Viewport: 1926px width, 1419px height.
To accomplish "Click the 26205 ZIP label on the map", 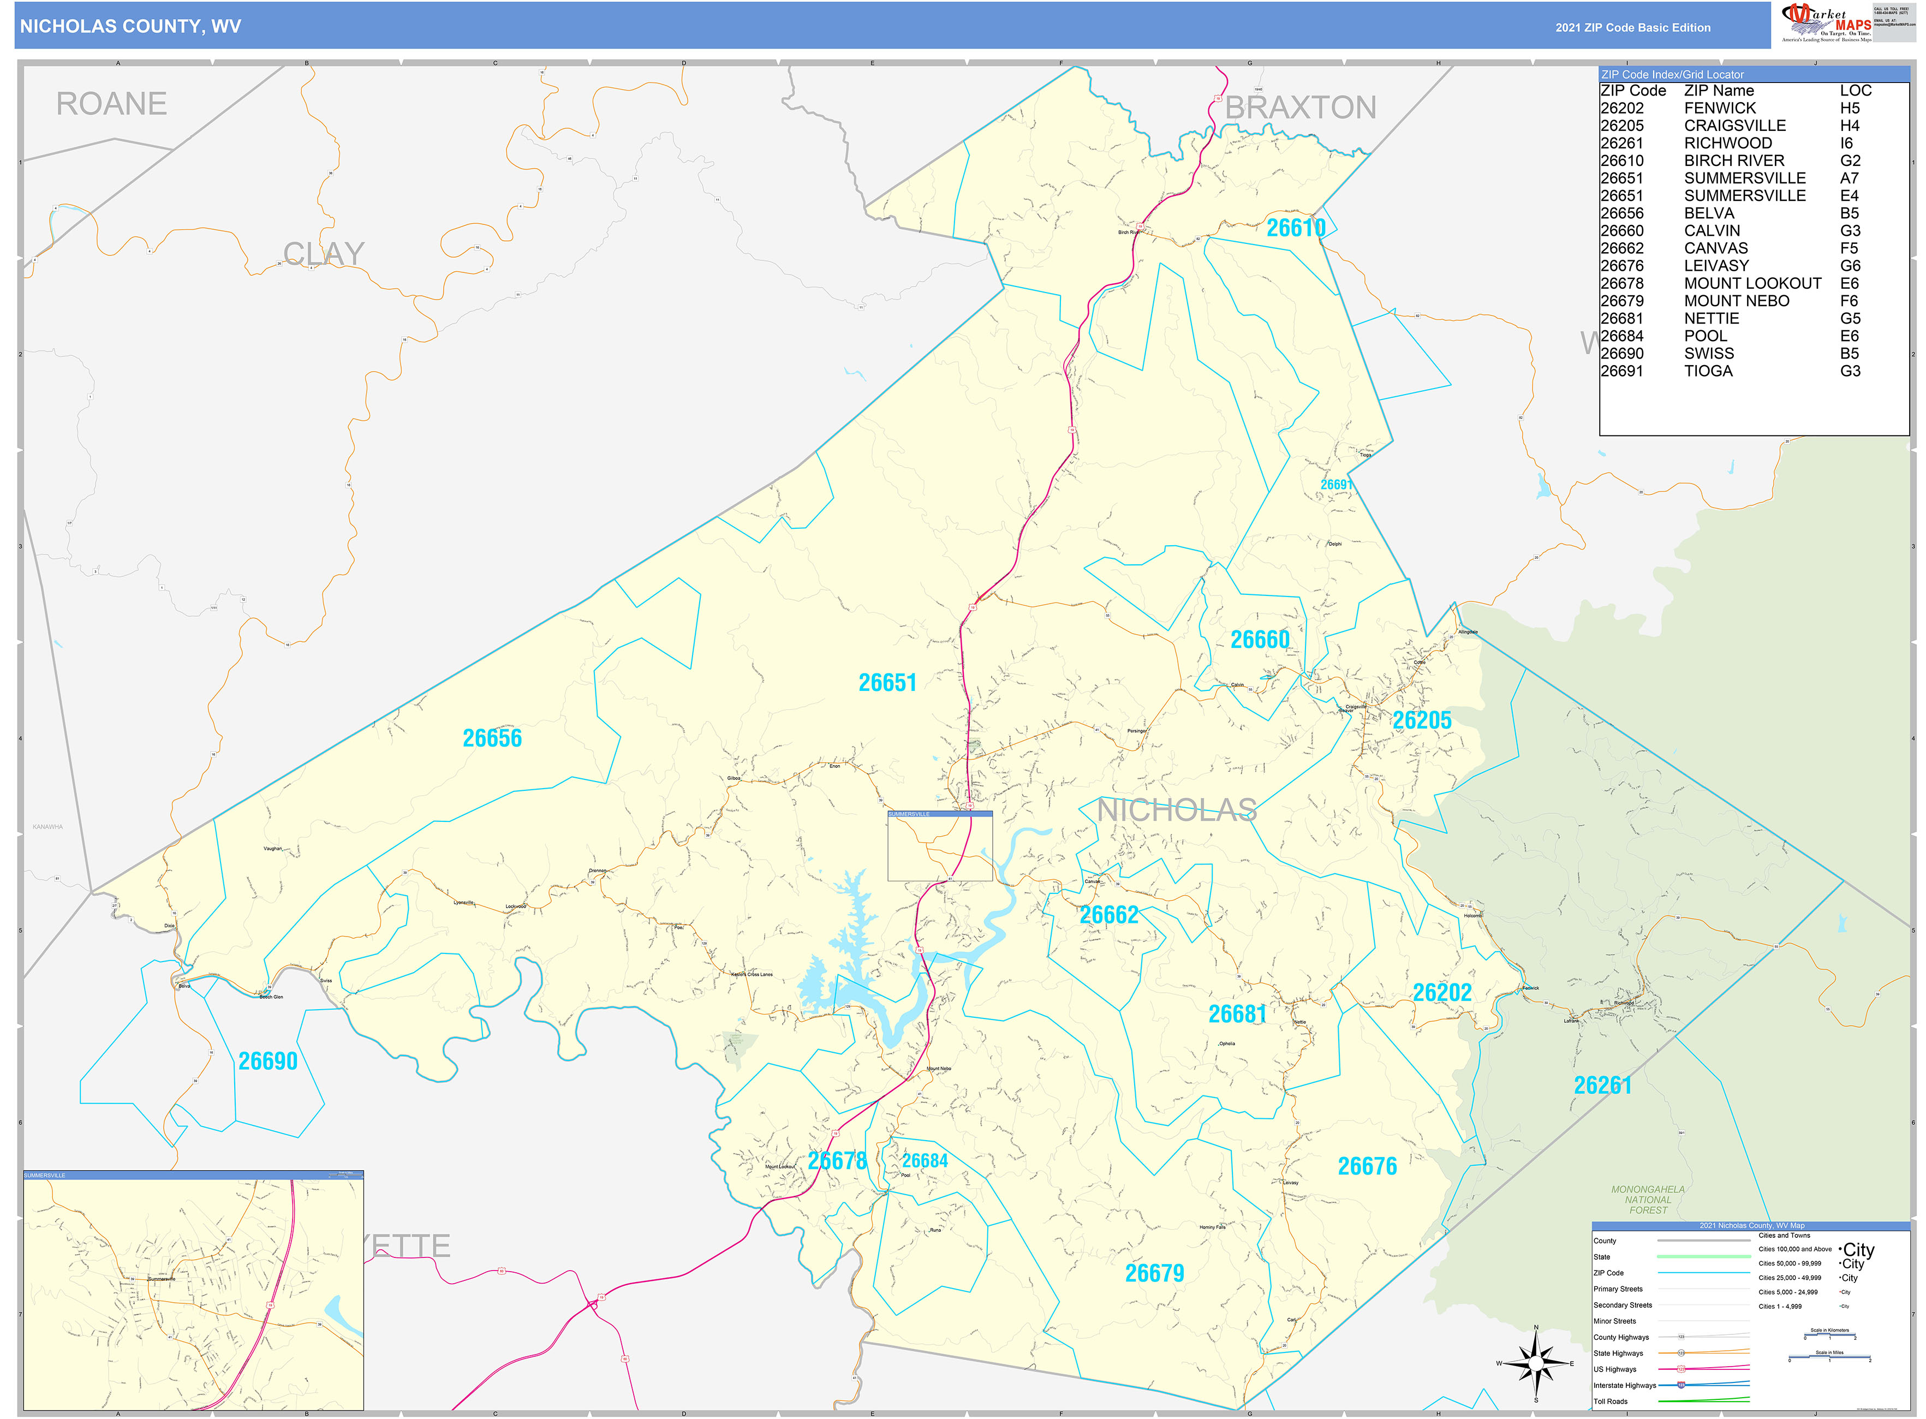I will (x=1422, y=720).
